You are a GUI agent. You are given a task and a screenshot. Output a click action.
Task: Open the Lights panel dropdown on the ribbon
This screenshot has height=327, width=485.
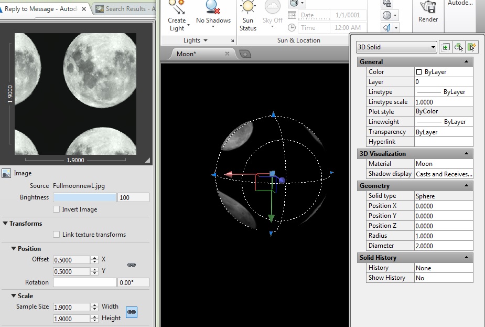[206, 40]
